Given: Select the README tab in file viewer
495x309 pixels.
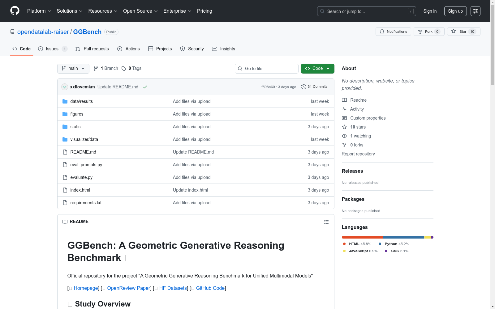Looking at the screenshot, I should click(75, 222).
